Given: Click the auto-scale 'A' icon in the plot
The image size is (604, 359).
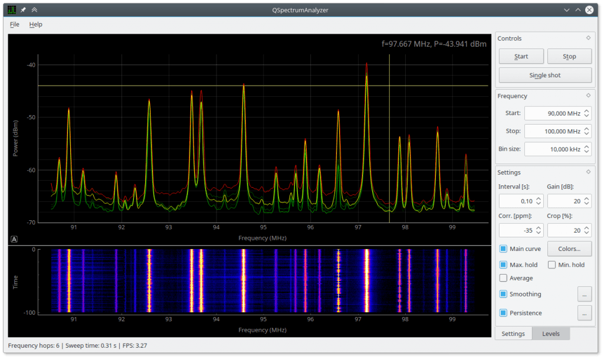Looking at the screenshot, I should click(x=14, y=239).
